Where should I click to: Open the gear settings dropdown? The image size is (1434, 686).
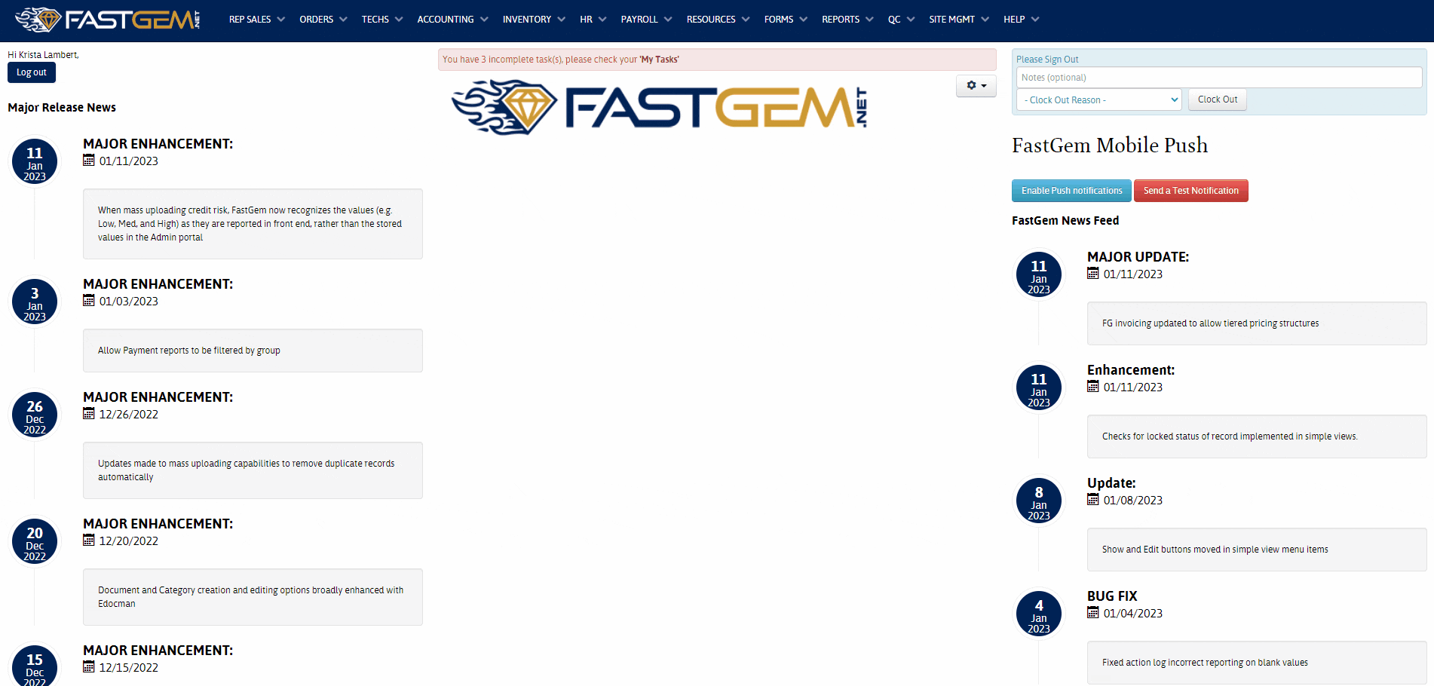tap(976, 86)
